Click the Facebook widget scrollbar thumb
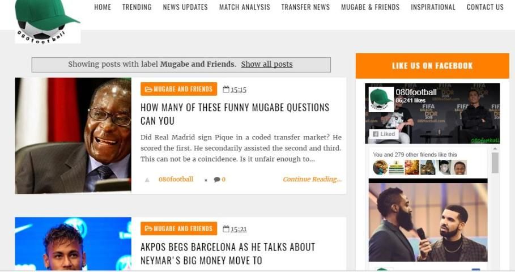The height and width of the screenshot is (272, 515). tap(495, 163)
